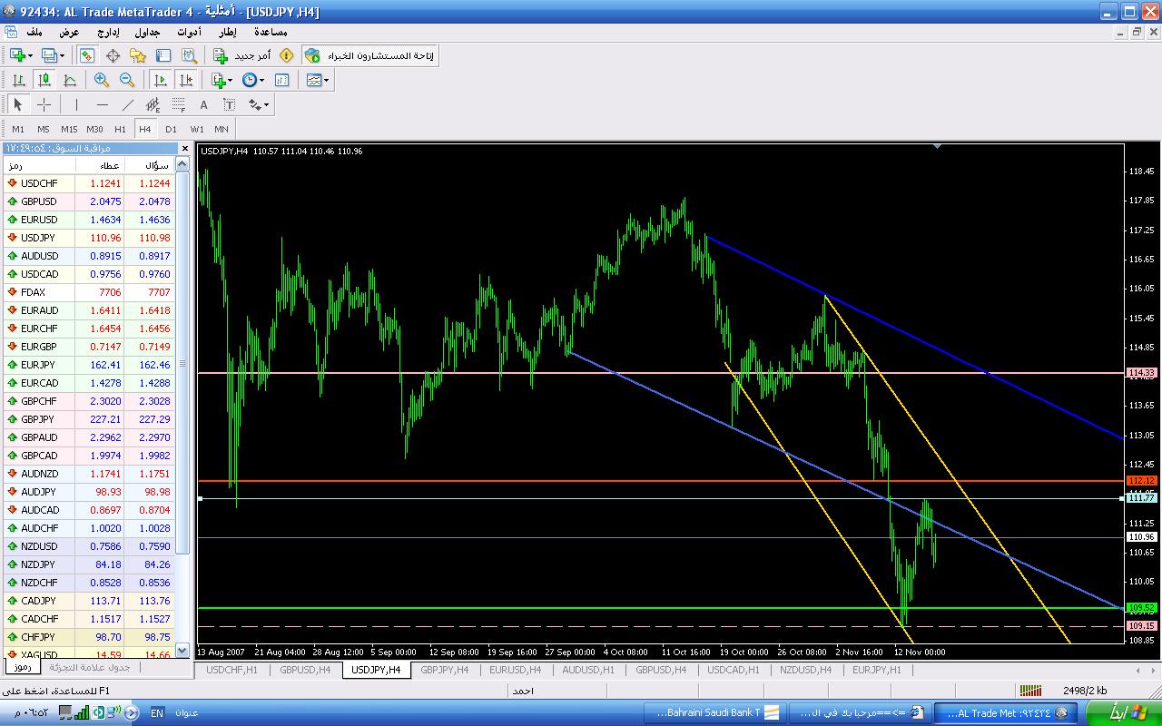
Task: Select the Trendline drawing tool
Action: [x=128, y=104]
